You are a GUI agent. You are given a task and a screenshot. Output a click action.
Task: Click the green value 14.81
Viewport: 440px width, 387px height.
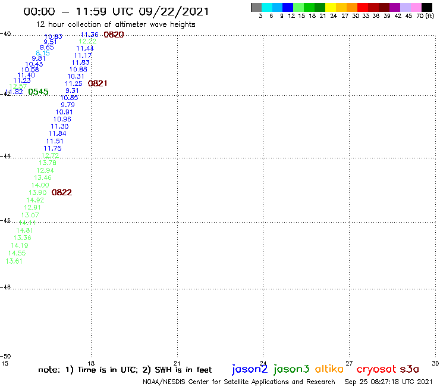(x=25, y=230)
